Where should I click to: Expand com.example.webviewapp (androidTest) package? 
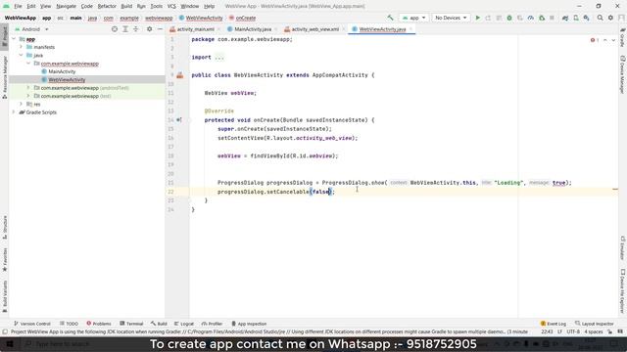pos(28,88)
